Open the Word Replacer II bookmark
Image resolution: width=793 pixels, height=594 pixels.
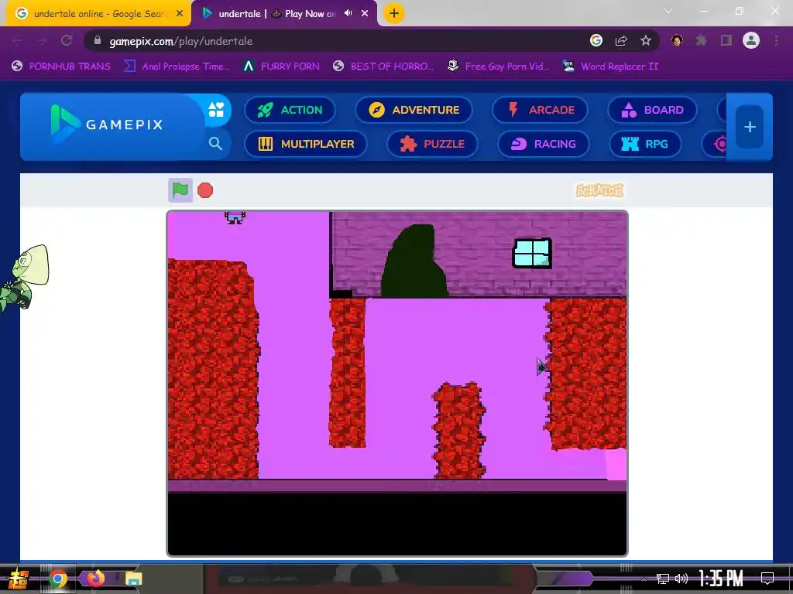coord(610,67)
